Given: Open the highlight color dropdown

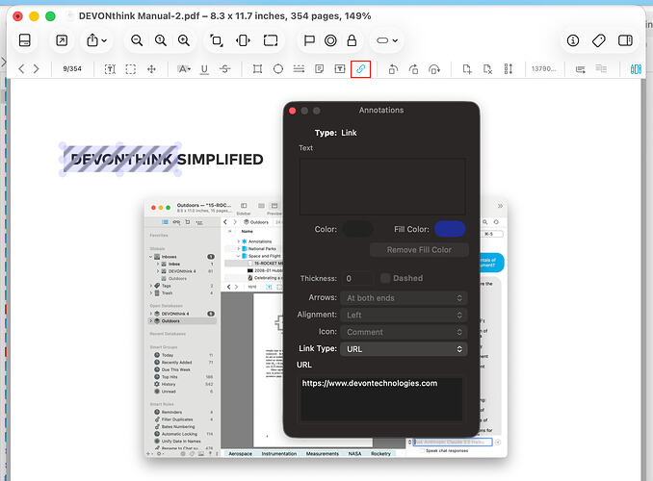Looking at the screenshot, I should click(184, 69).
